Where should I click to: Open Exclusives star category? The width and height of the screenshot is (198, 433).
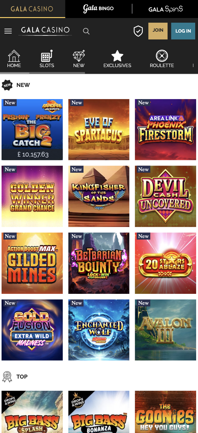coord(117,59)
